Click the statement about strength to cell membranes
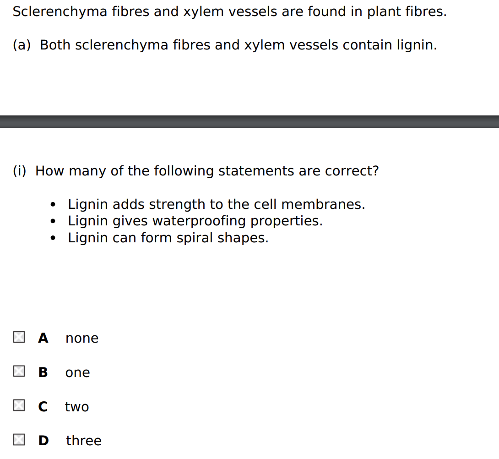The height and width of the screenshot is (459, 499). (216, 204)
